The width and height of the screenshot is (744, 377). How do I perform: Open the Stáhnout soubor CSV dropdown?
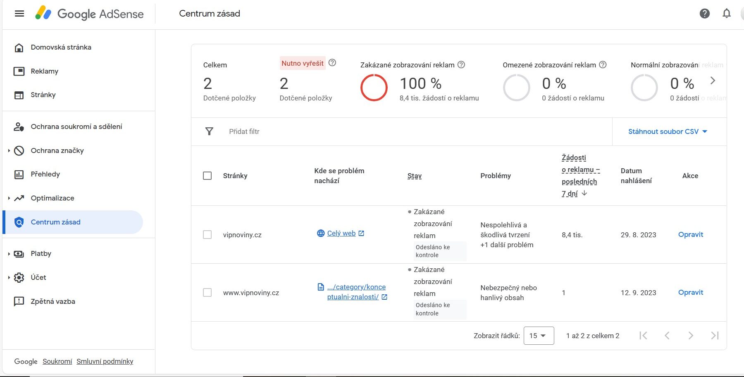pyautogui.click(x=668, y=131)
